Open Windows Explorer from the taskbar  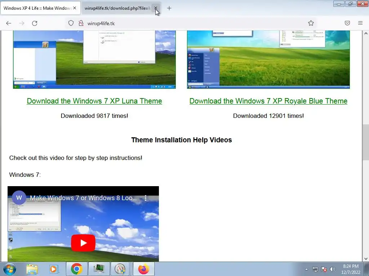point(32,269)
